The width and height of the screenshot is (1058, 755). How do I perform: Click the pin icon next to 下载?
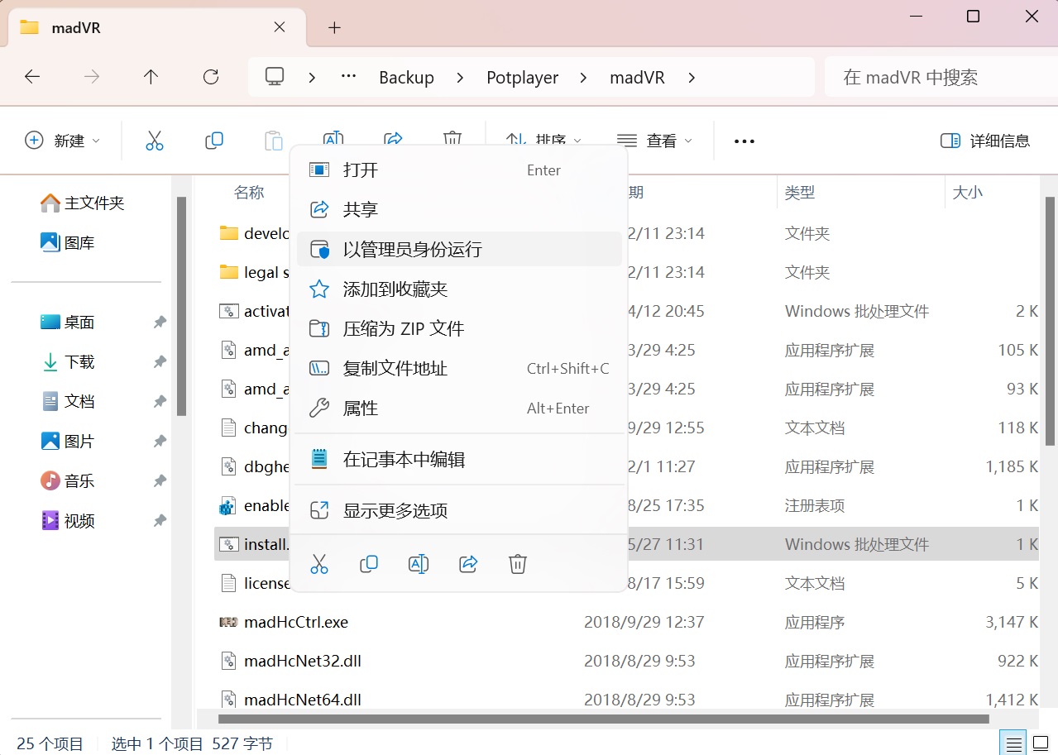tap(160, 362)
